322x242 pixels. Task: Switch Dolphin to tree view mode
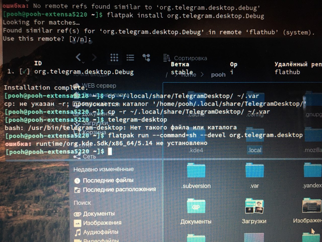click(x=146, y=58)
